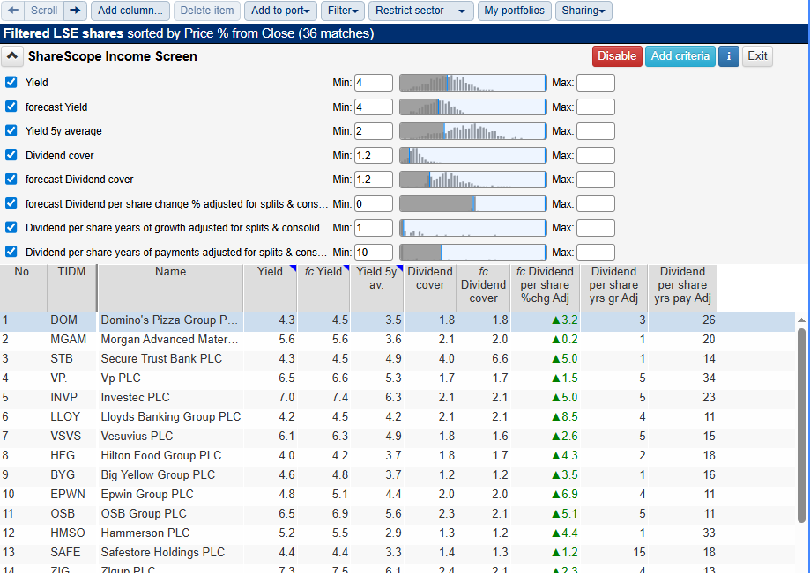Screen dimensions: 810x573
Task: Select Lloyds Banking Group PLC
Action: [398, 416]
